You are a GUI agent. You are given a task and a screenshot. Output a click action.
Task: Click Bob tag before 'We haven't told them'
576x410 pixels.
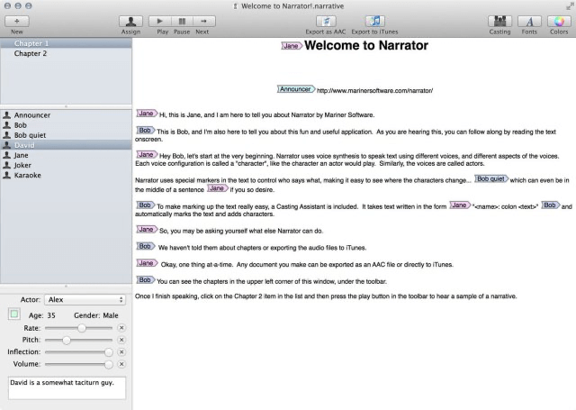[146, 246]
